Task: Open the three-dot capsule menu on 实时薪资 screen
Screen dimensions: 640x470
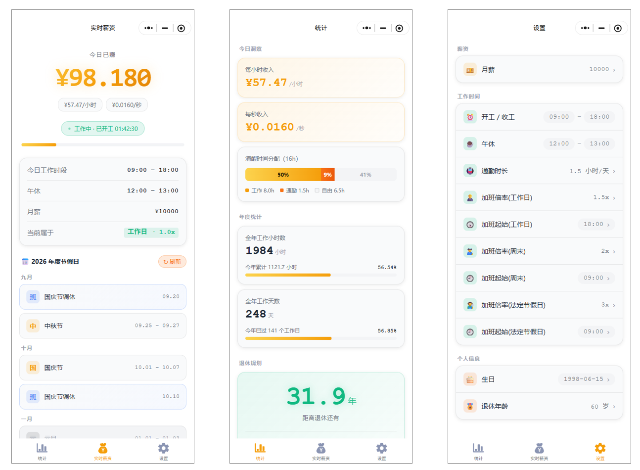Action: point(148,28)
